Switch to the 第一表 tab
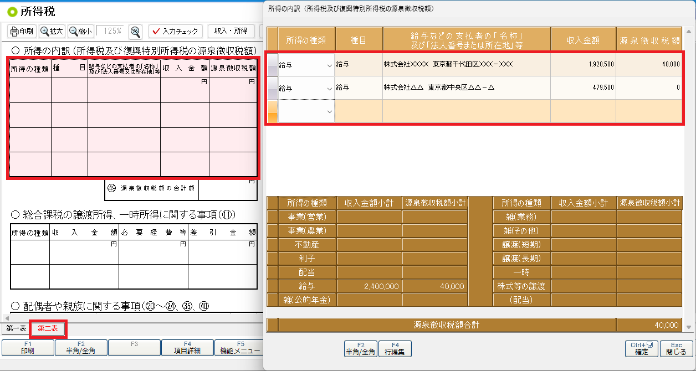Screen dimensions: 696x371 (x=16, y=329)
